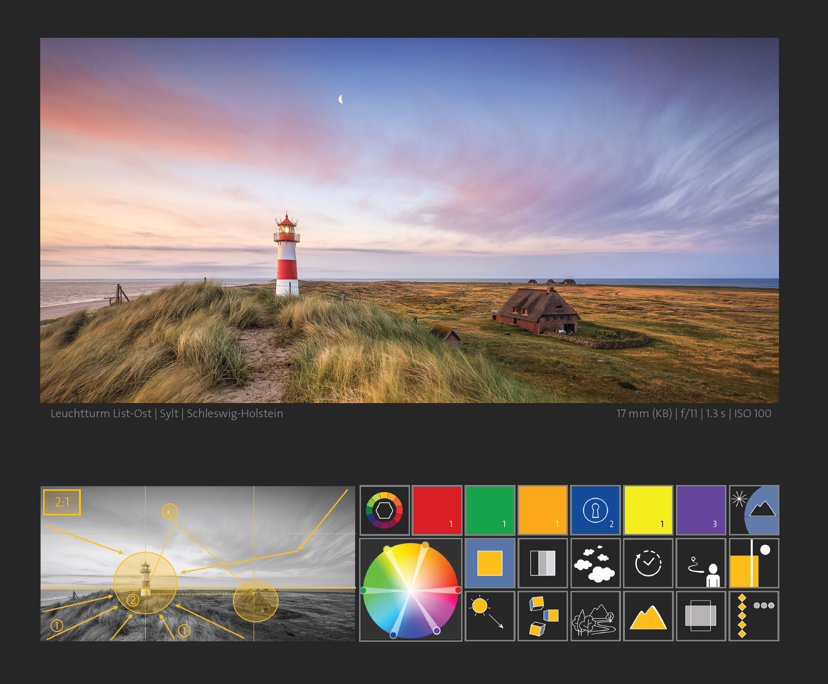This screenshot has height=684, width=828.
Task: Click the green handle on the color wheel
Action: pos(363,590)
